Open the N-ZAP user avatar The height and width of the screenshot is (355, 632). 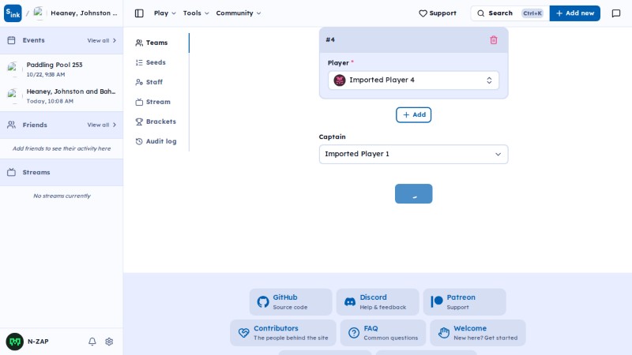[x=14, y=342]
